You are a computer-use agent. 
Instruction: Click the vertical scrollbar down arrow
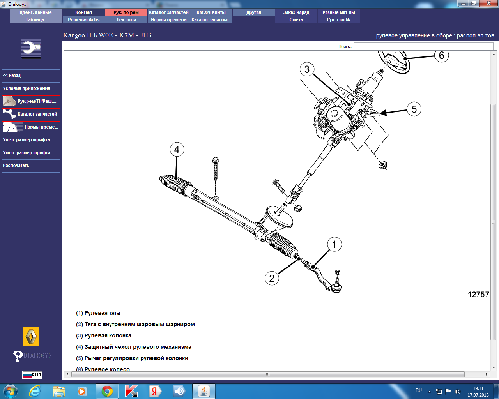[x=494, y=367]
